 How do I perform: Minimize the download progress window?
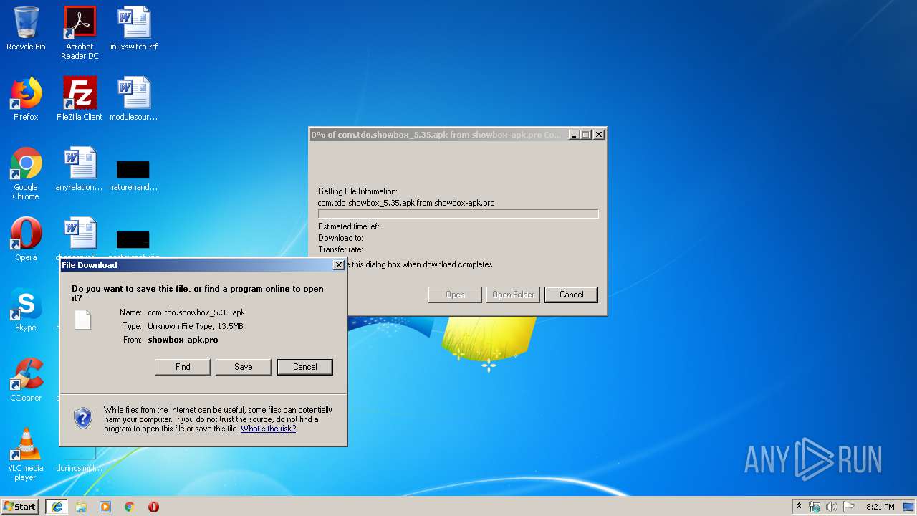tap(574, 135)
